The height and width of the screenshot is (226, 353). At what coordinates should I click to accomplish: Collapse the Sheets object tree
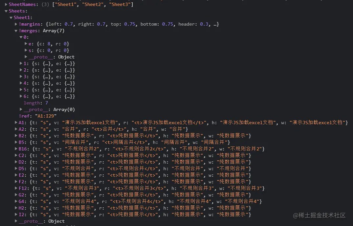(x=6, y=11)
